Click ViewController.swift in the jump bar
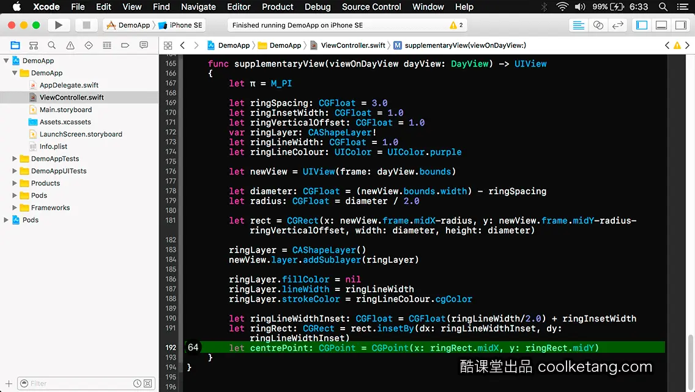Screen dimensions: 695x392 click(x=347, y=45)
